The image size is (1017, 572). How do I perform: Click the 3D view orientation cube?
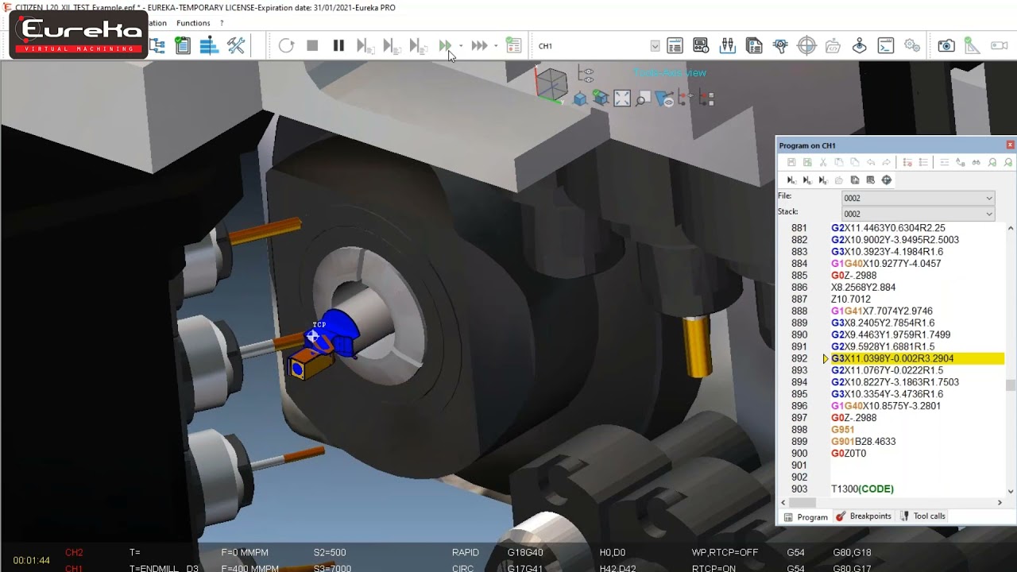tap(551, 84)
